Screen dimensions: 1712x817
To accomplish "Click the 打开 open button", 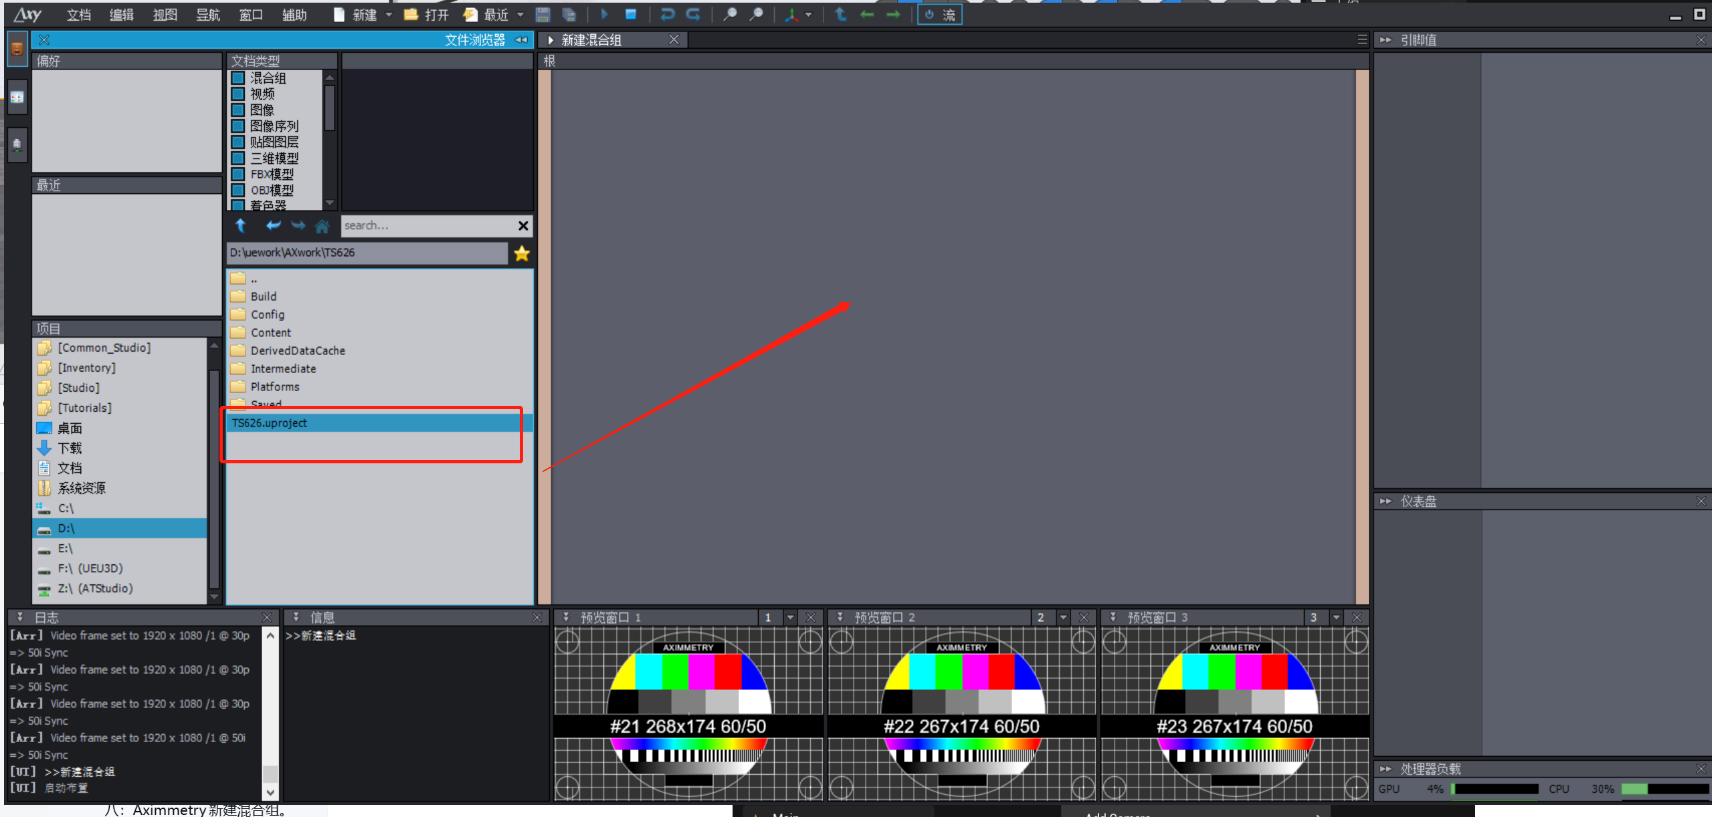I will pyautogui.click(x=427, y=15).
